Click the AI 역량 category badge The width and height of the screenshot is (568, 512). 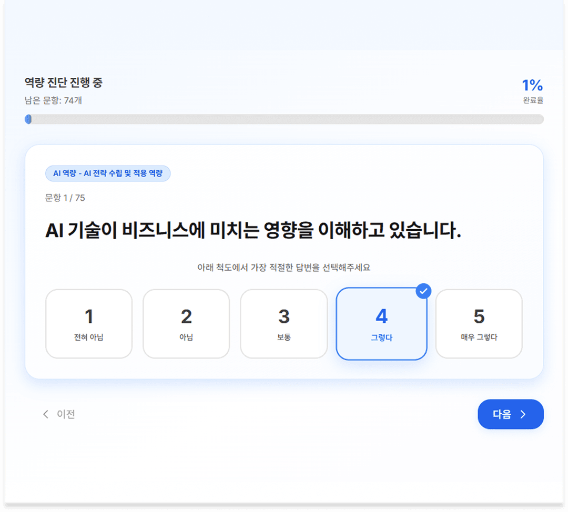click(x=107, y=173)
